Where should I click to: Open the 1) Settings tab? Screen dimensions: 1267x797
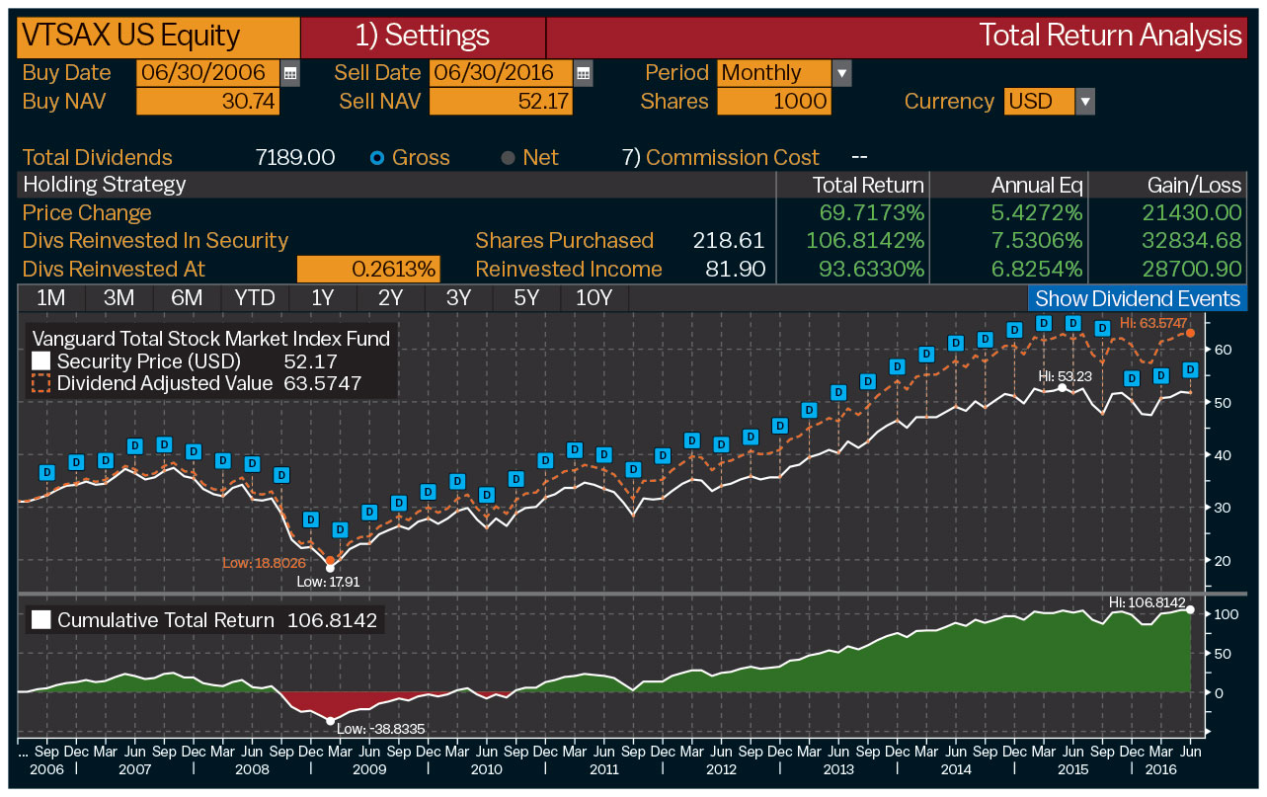pos(423,37)
